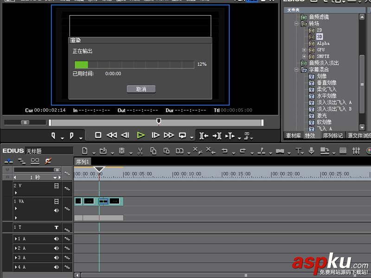Toggle loop playback icon

point(182,135)
